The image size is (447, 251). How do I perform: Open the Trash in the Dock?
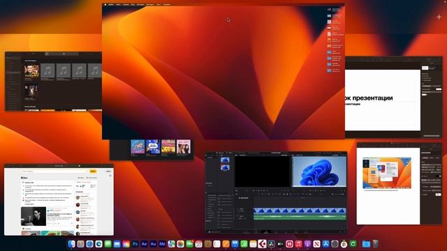point(375,244)
